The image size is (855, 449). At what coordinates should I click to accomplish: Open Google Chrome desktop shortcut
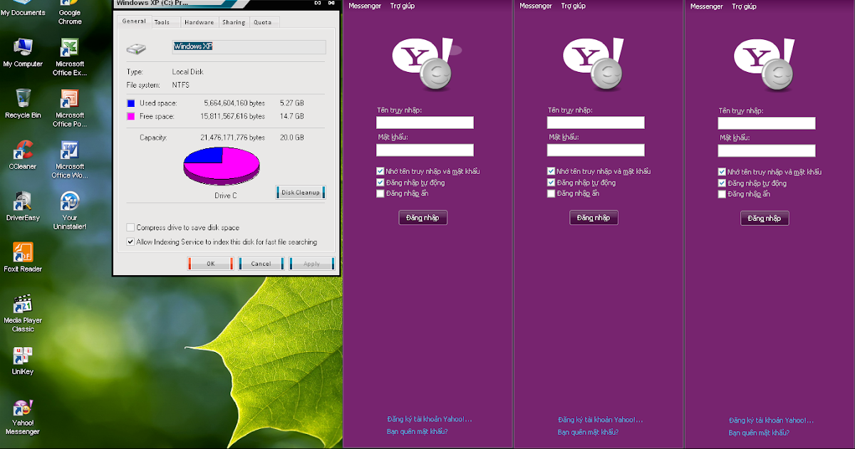(x=70, y=14)
